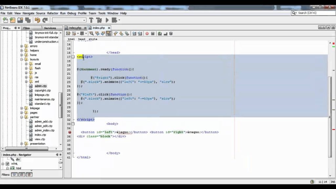Minimize the Navigator panel

point(57,155)
